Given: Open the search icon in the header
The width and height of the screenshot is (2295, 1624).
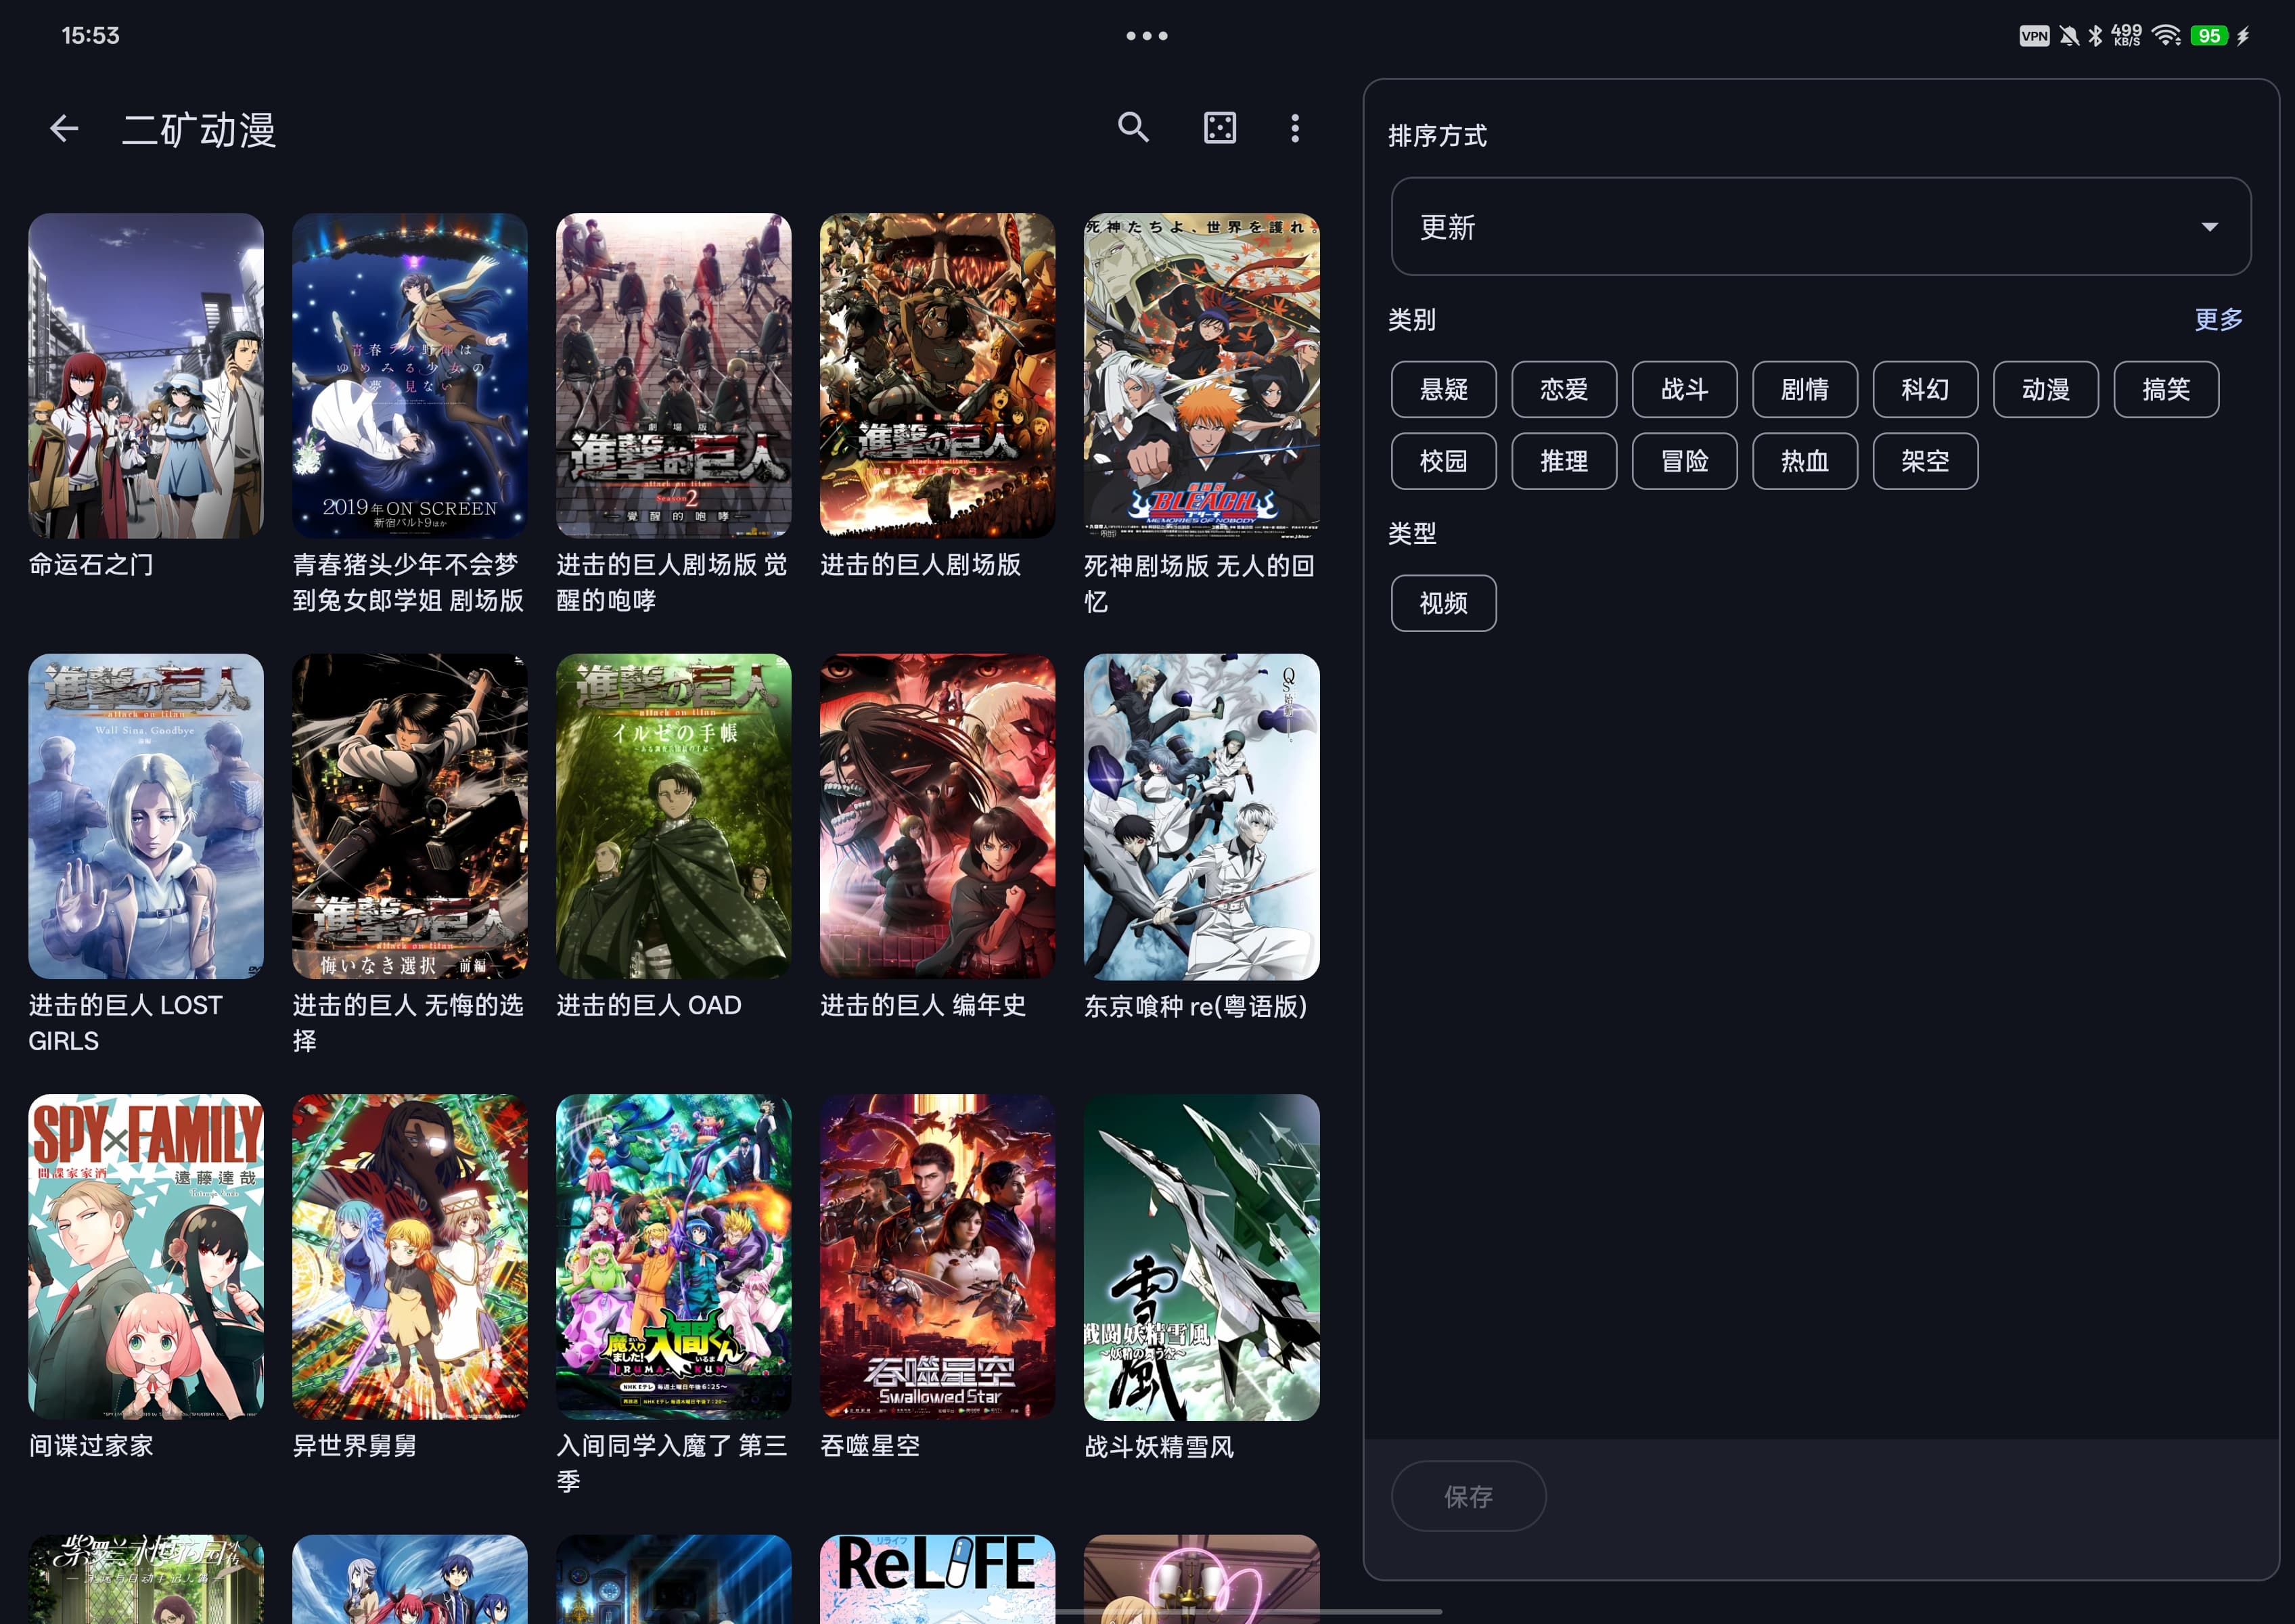Looking at the screenshot, I should click(x=1133, y=128).
